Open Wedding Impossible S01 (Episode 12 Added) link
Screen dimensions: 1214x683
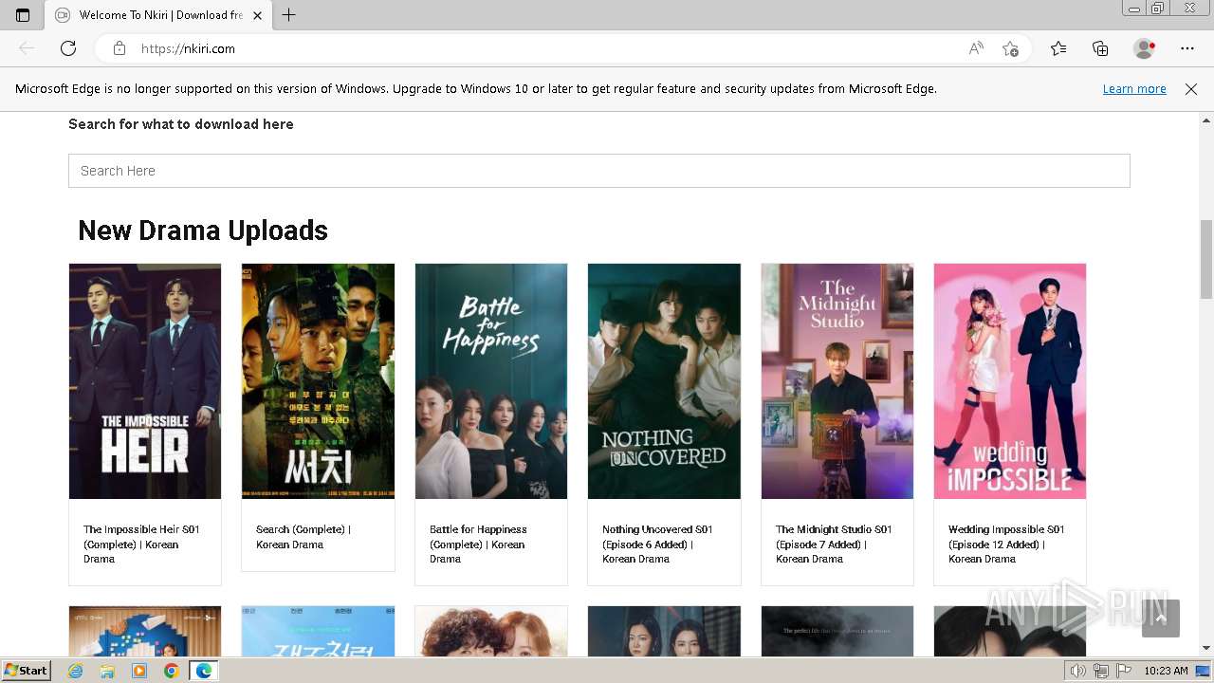(1006, 545)
